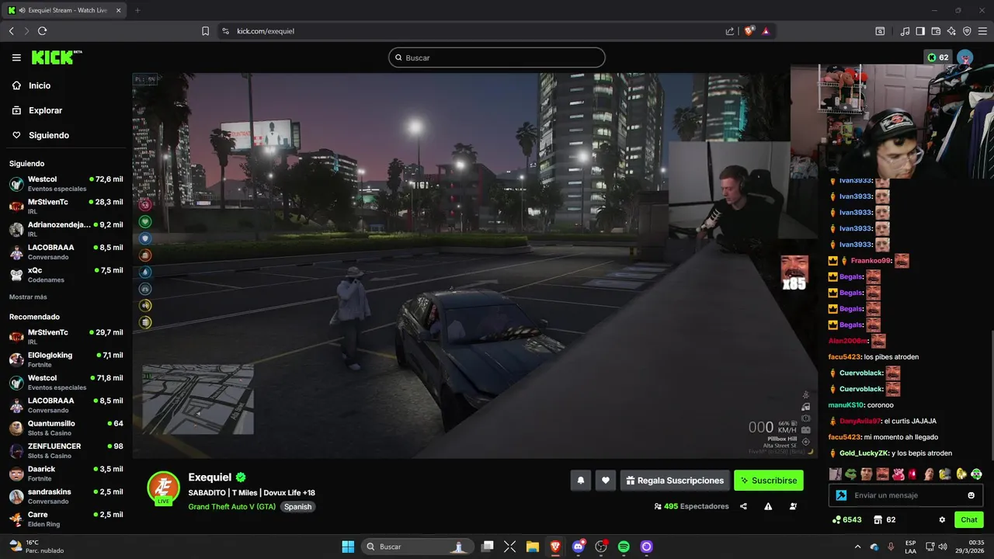Open Grand Theft Auto V category link
The width and height of the screenshot is (994, 559).
(231, 507)
